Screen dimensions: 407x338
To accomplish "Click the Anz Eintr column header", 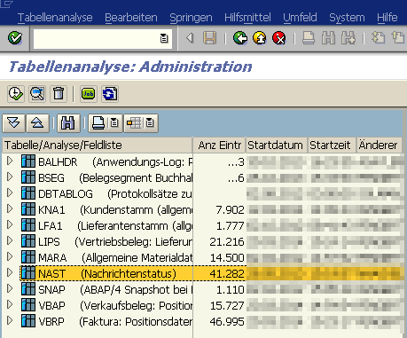I will point(220,145).
